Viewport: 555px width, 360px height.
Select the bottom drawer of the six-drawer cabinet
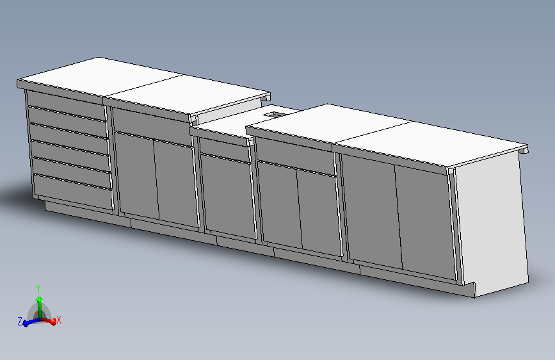coord(73,192)
